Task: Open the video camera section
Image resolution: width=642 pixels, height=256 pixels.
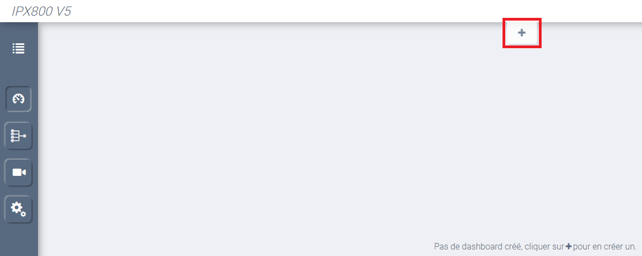Action: tap(18, 172)
